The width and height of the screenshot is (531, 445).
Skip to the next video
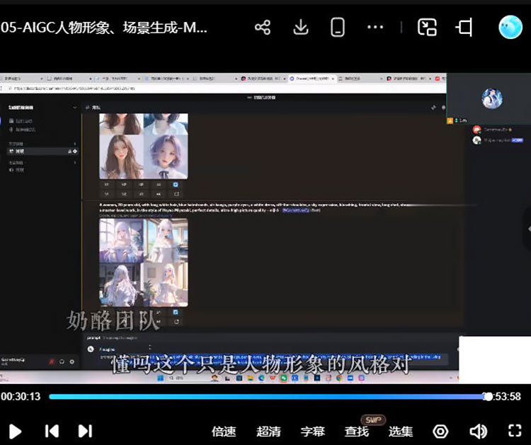click(85, 431)
